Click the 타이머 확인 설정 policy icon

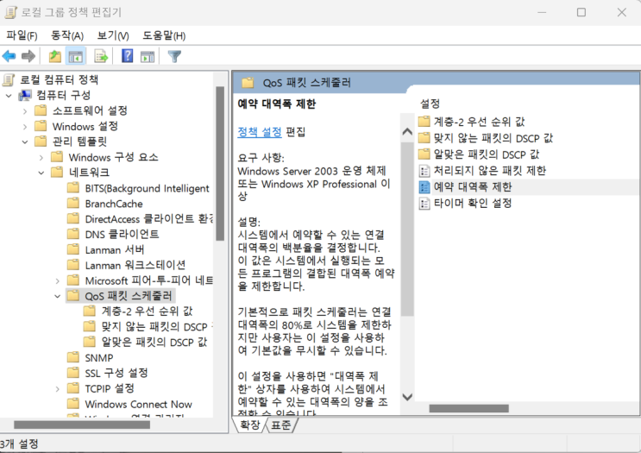click(424, 203)
